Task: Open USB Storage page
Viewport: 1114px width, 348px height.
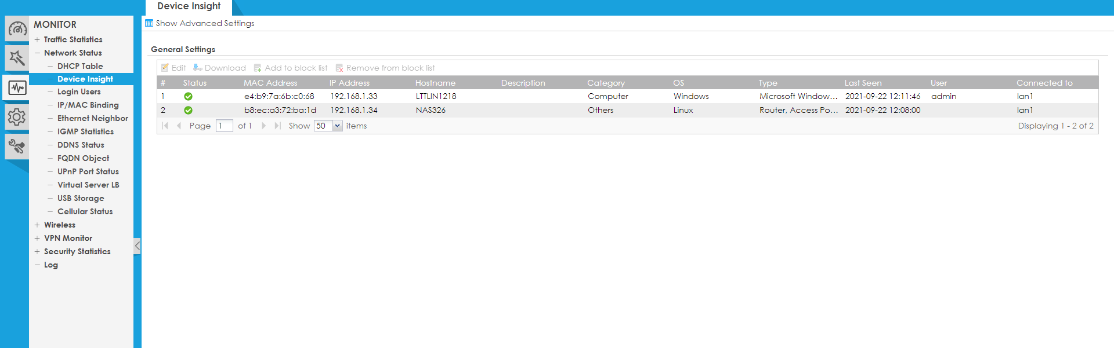Action: [x=81, y=198]
